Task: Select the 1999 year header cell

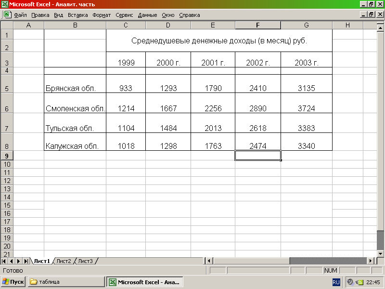Action: [x=126, y=59]
